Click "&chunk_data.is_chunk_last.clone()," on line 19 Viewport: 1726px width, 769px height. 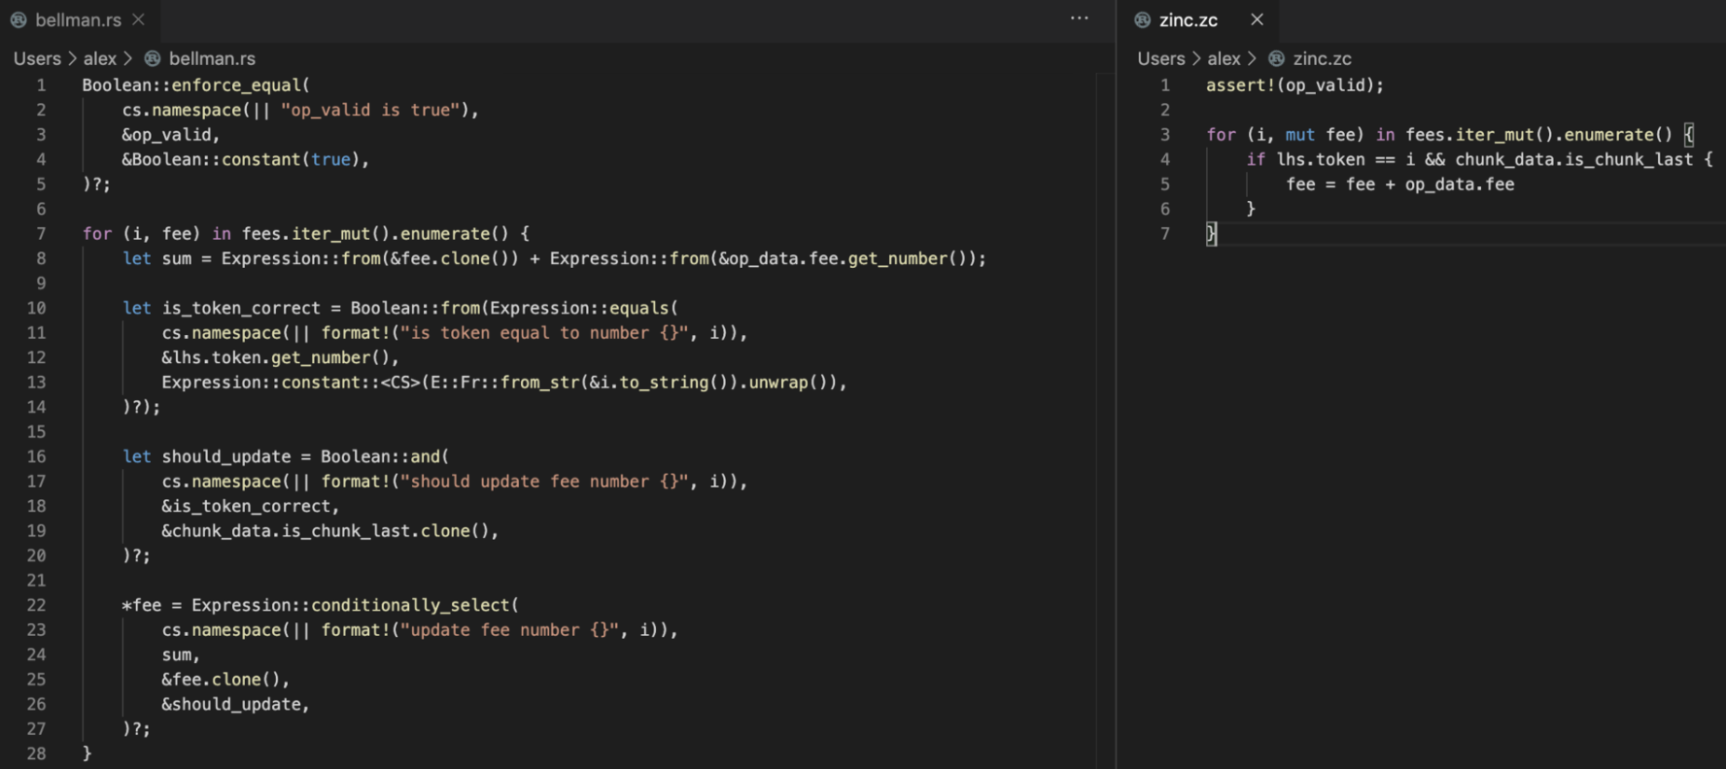(330, 531)
